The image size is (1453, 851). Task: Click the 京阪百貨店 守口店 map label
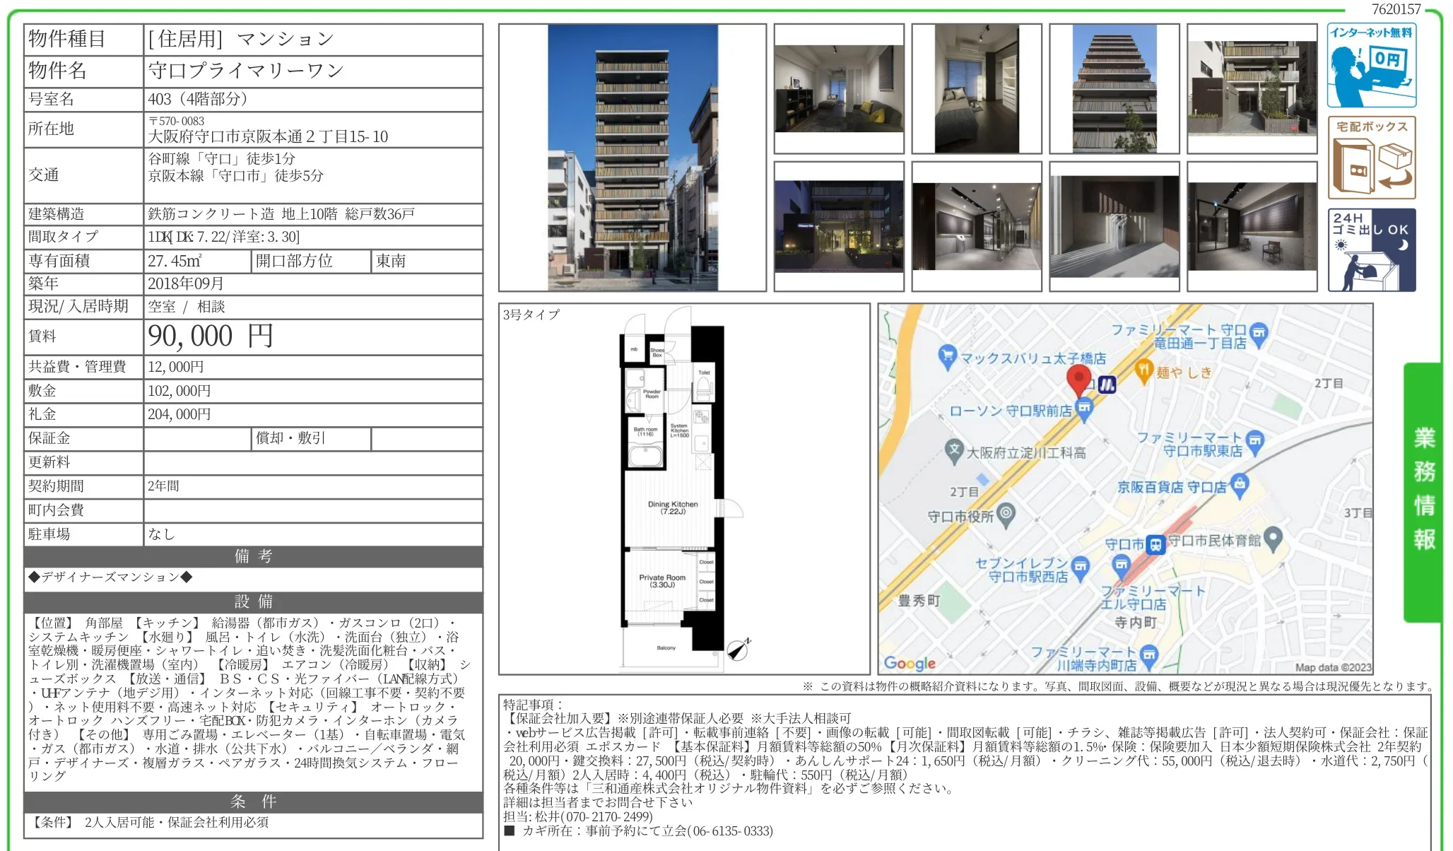click(1172, 487)
